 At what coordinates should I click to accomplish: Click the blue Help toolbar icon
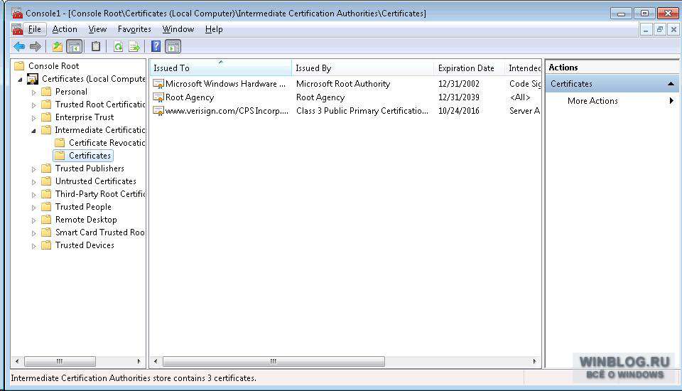point(156,46)
